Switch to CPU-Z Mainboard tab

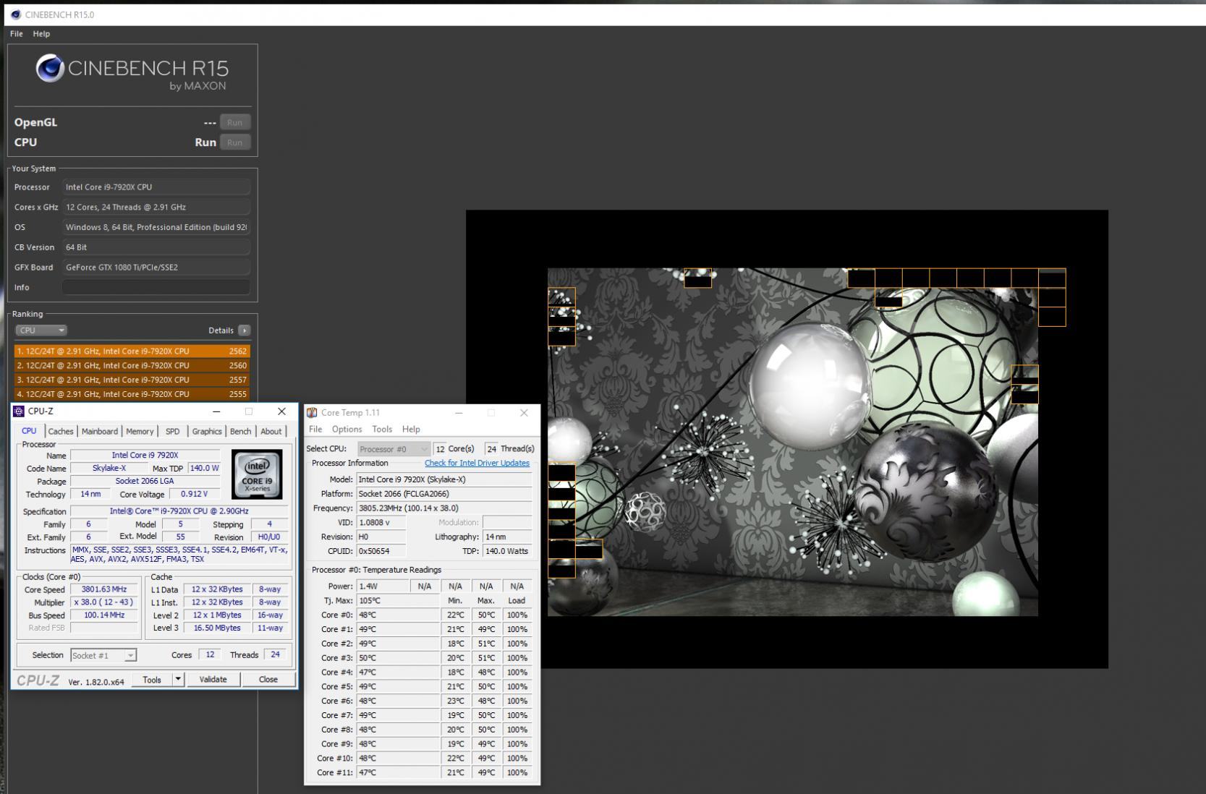coord(100,432)
